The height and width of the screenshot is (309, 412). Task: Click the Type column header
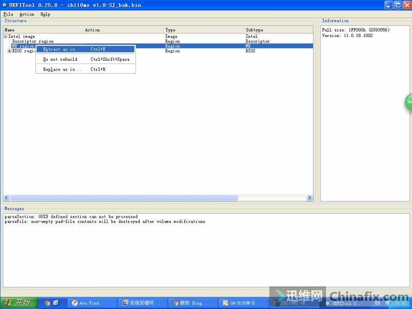click(204, 30)
